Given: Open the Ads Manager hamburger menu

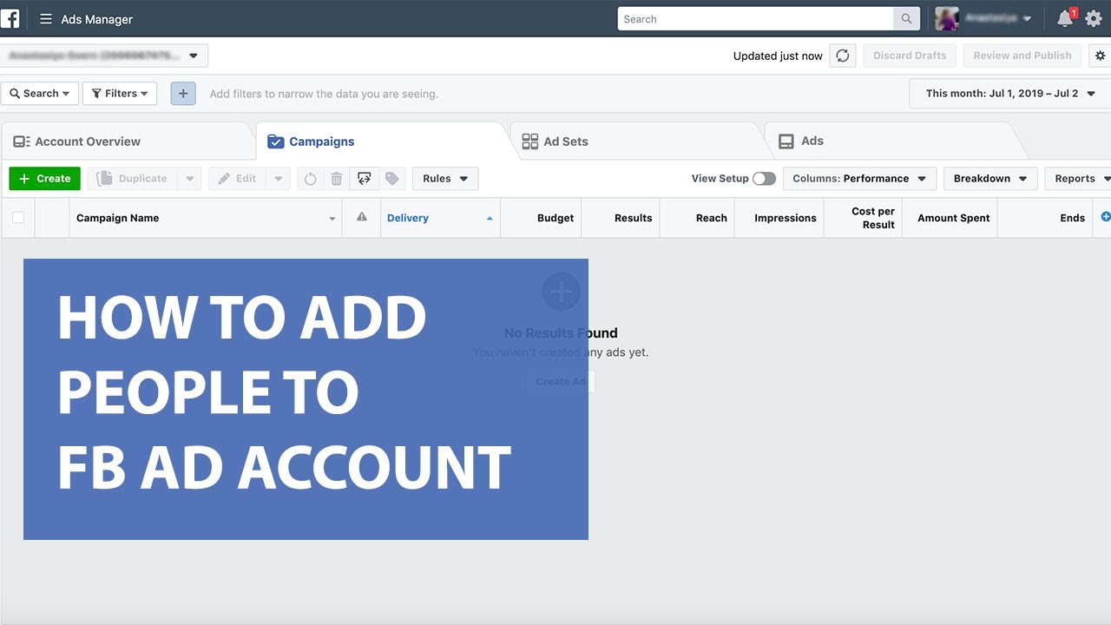Looking at the screenshot, I should point(46,19).
